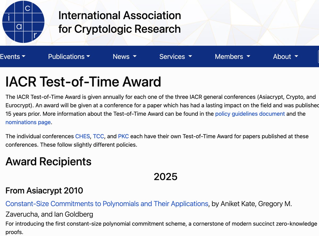This screenshot has height=236, width=319.
Task: Visit the PKC award link
Action: point(123,136)
